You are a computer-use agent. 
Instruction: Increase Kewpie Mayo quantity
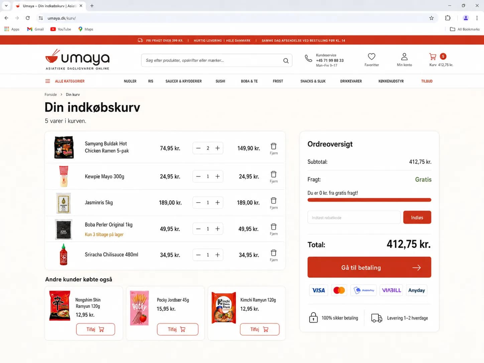pyautogui.click(x=217, y=176)
